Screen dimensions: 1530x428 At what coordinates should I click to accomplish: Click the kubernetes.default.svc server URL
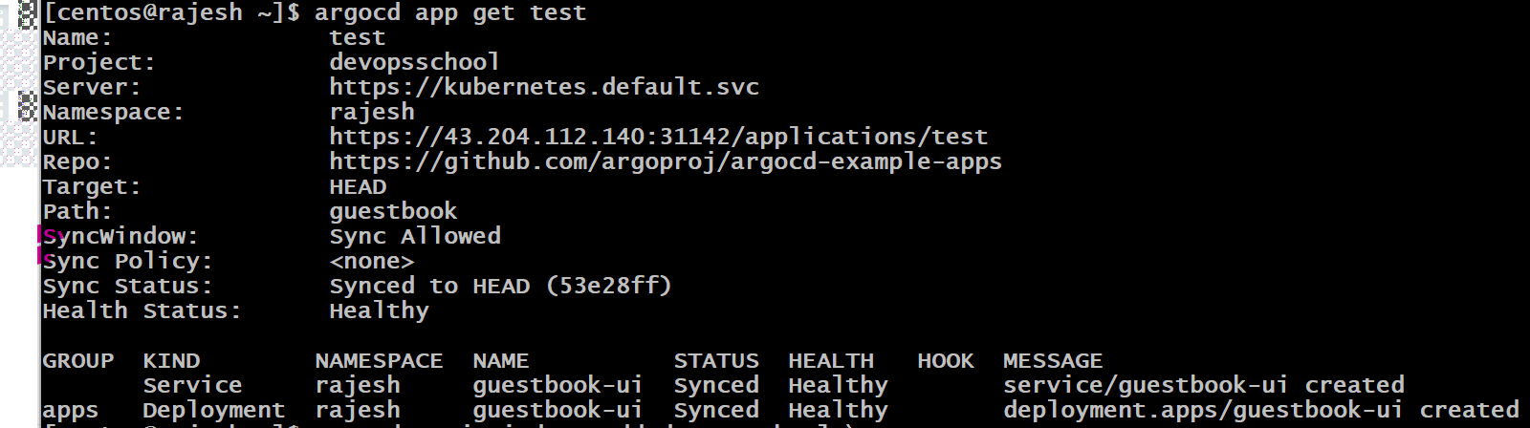pos(544,87)
